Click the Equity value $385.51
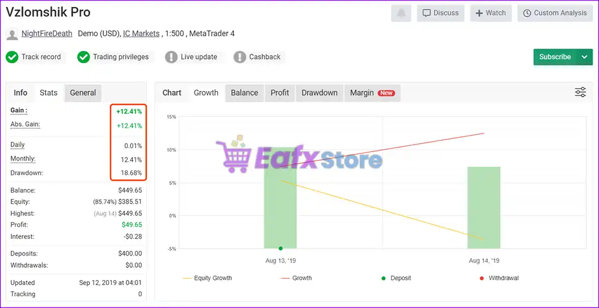The width and height of the screenshot is (599, 308). [130, 202]
